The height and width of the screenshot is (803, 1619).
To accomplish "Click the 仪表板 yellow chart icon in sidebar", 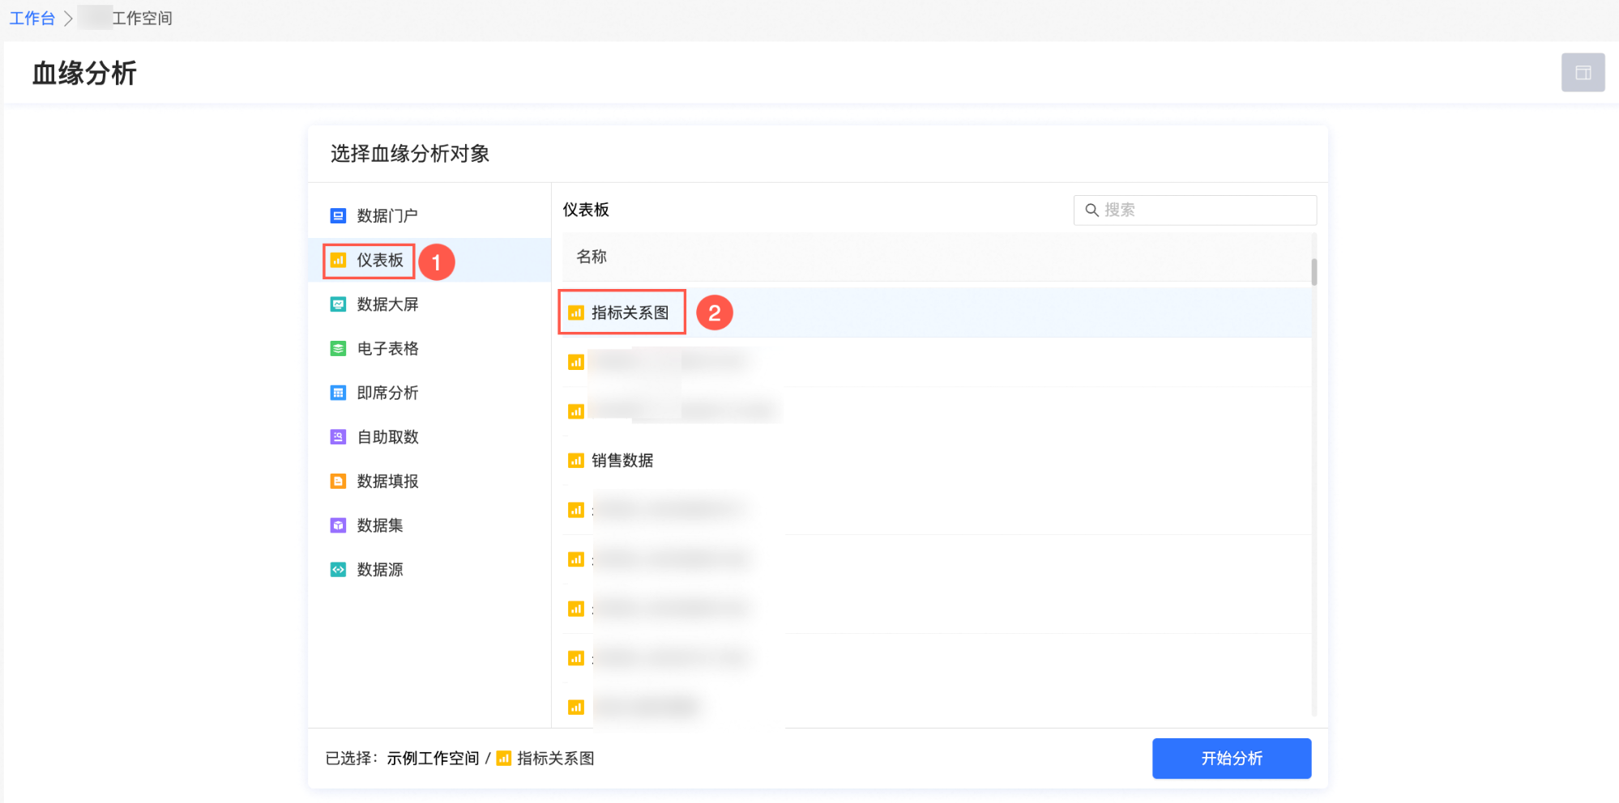I will (x=338, y=260).
